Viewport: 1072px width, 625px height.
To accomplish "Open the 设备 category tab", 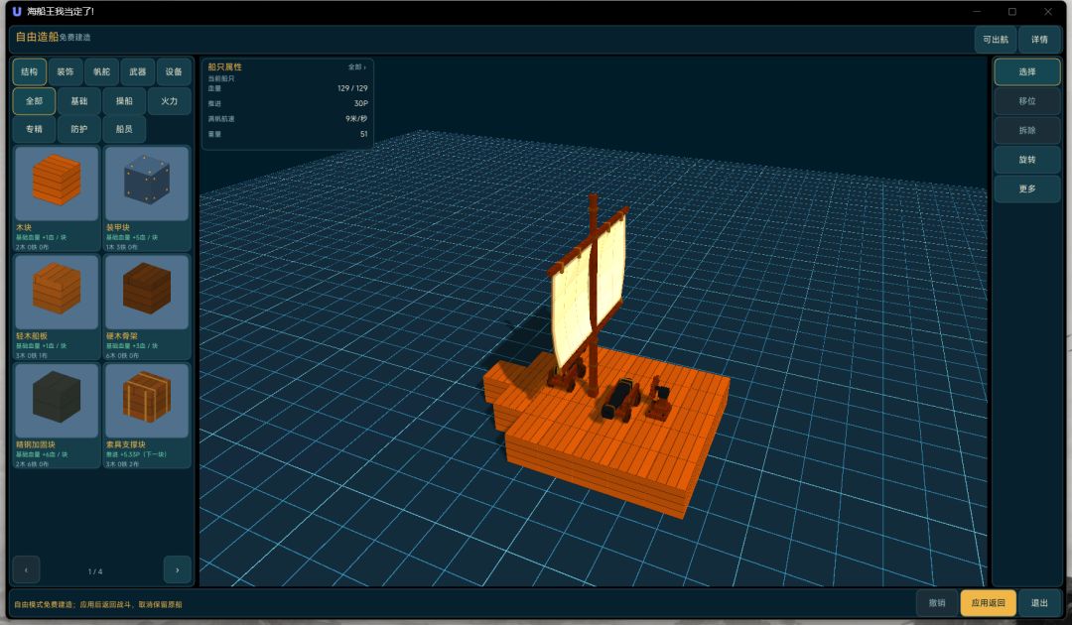I will pyautogui.click(x=174, y=71).
